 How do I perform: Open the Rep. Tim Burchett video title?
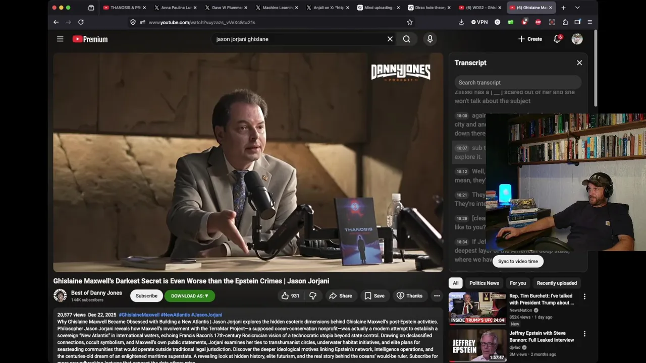tap(542, 299)
